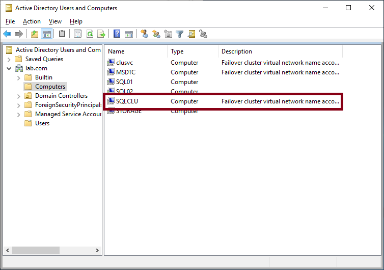
Task: Click the Find objects magnifier icon
Action: [191, 34]
